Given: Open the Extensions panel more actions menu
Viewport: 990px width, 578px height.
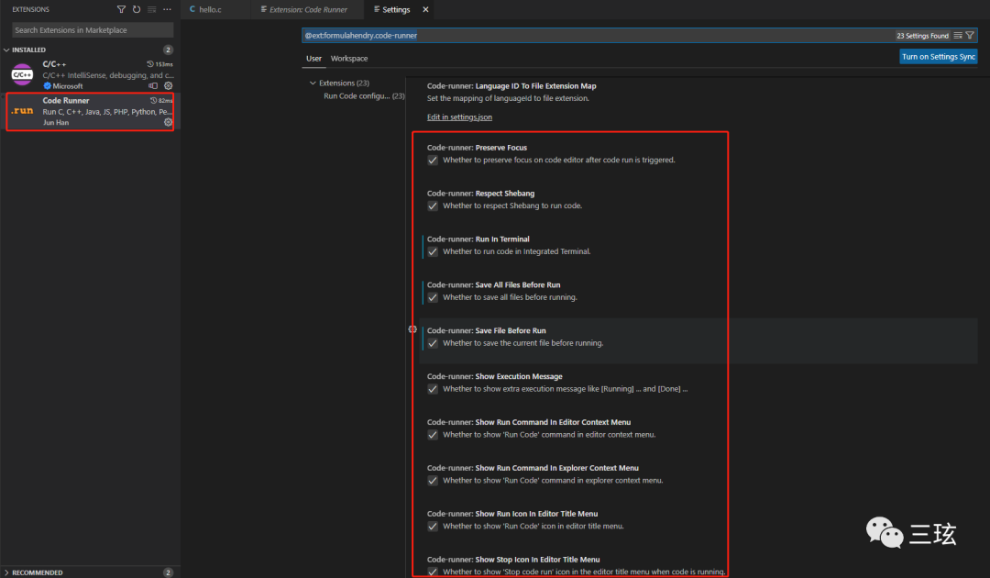Looking at the screenshot, I should pos(167,9).
